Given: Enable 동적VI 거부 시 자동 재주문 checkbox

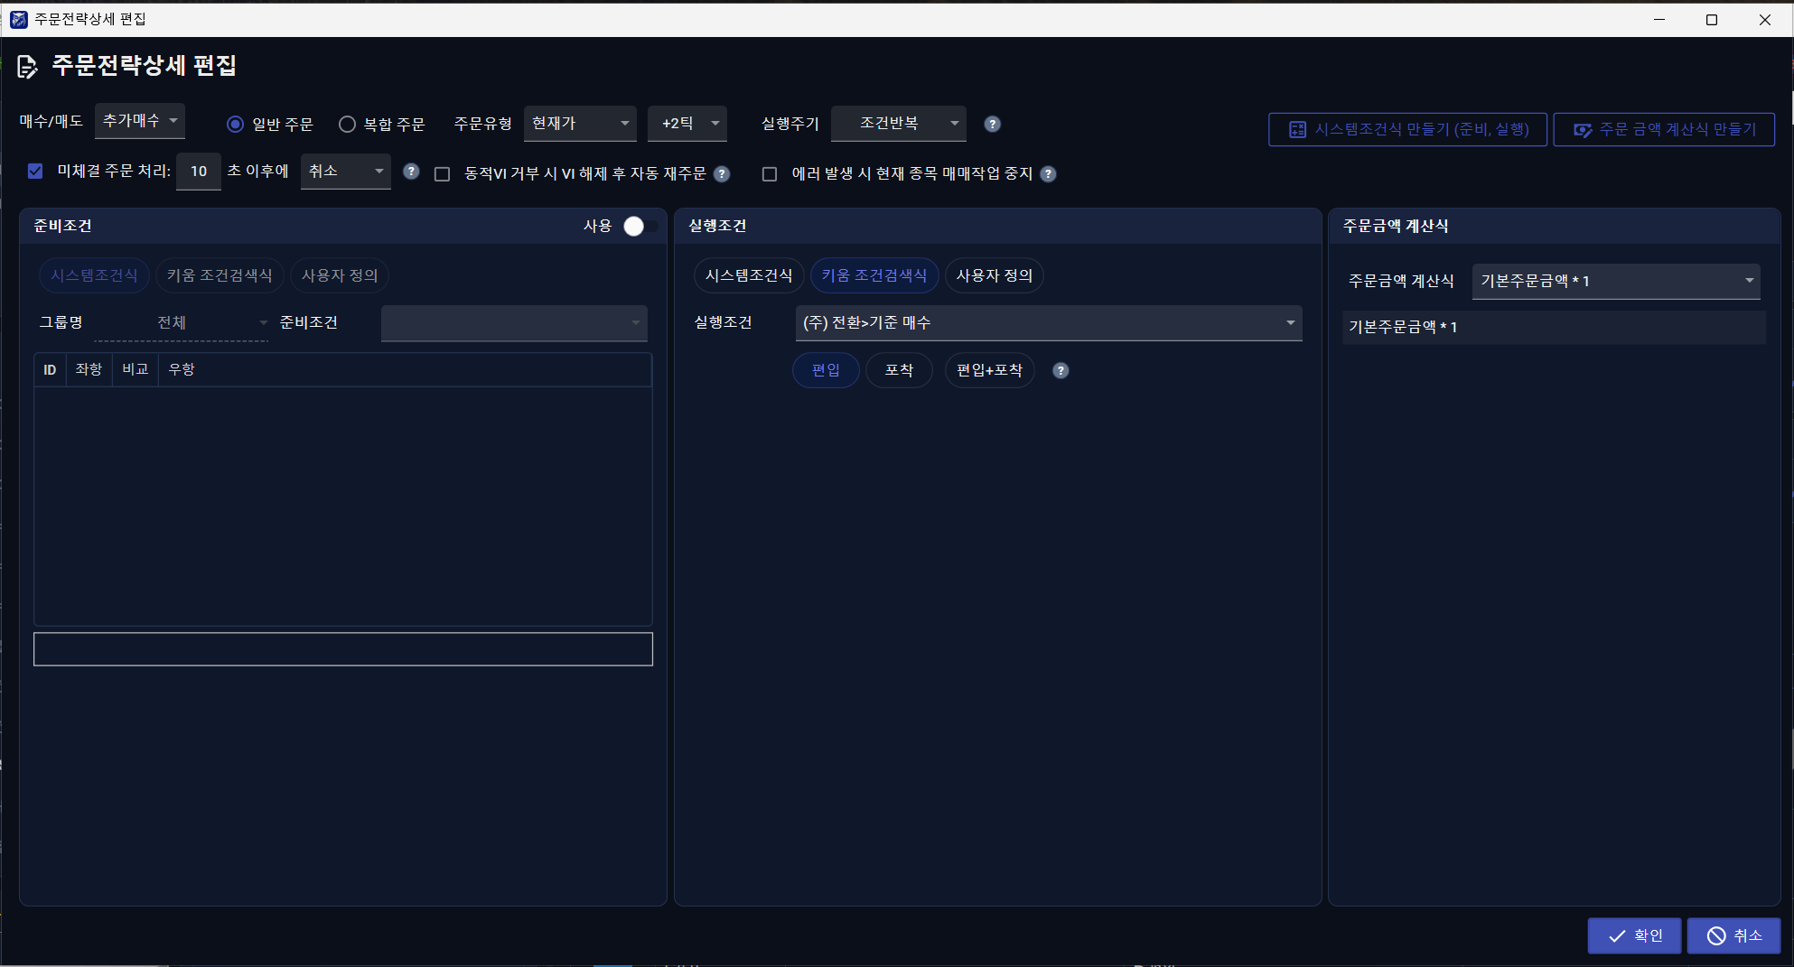Looking at the screenshot, I should [x=442, y=174].
